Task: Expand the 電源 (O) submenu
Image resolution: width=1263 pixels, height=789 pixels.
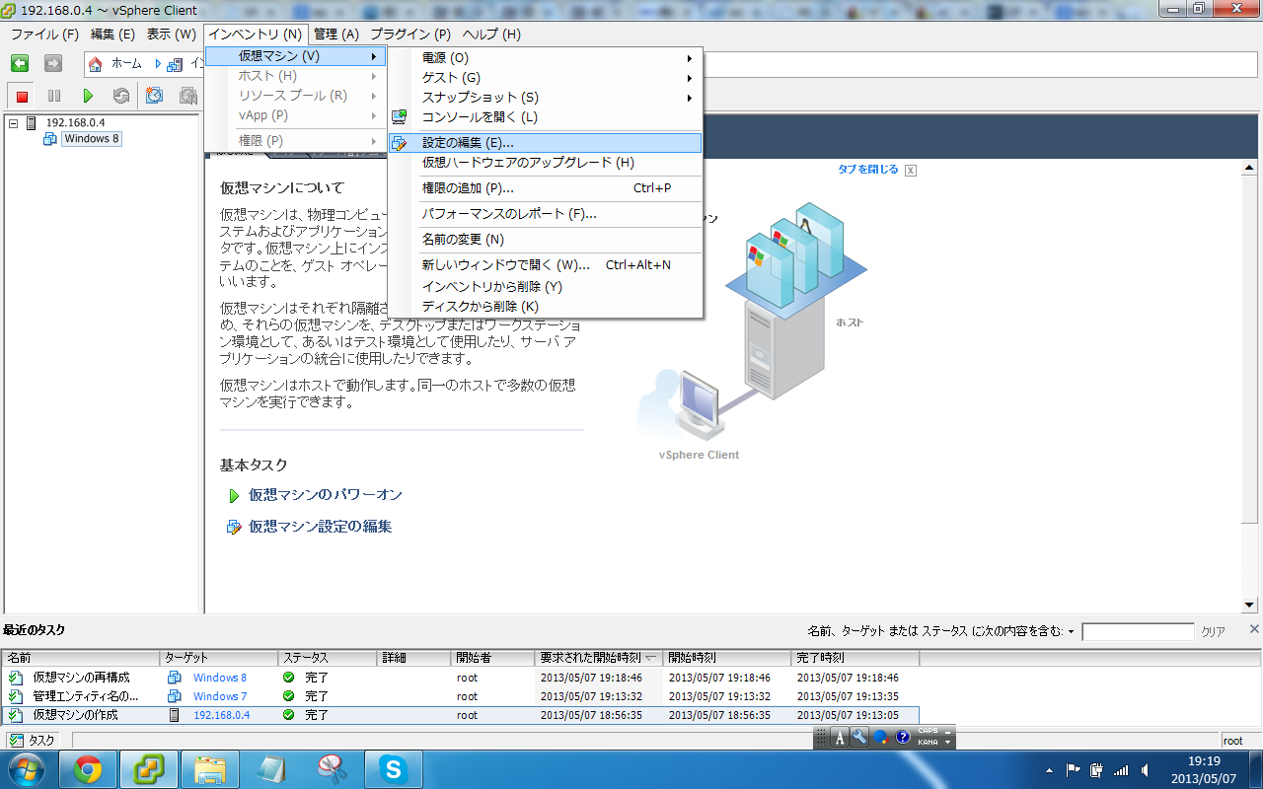Action: coord(690,58)
